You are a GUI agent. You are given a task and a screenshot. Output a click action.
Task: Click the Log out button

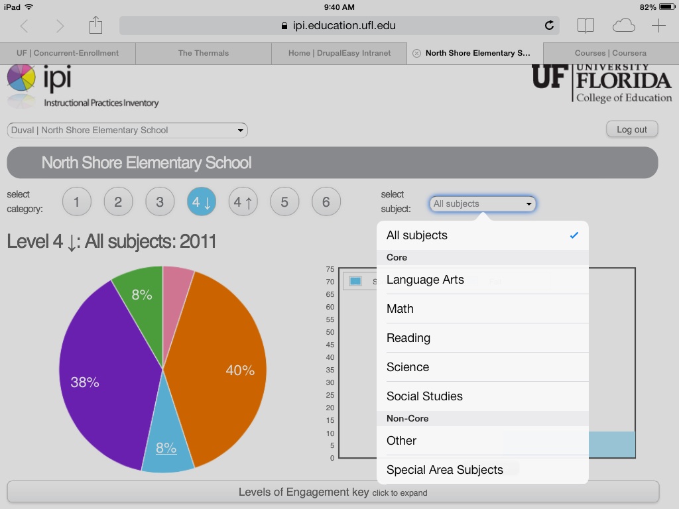tap(631, 129)
